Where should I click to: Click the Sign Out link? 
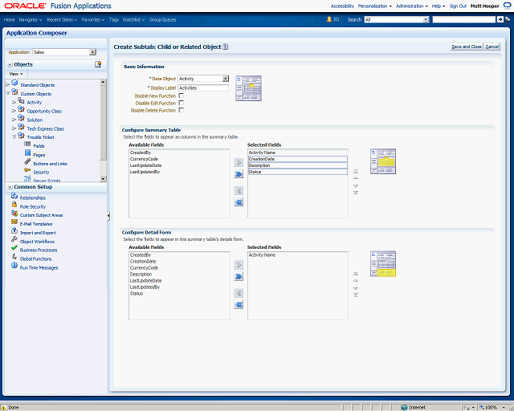[x=458, y=6]
